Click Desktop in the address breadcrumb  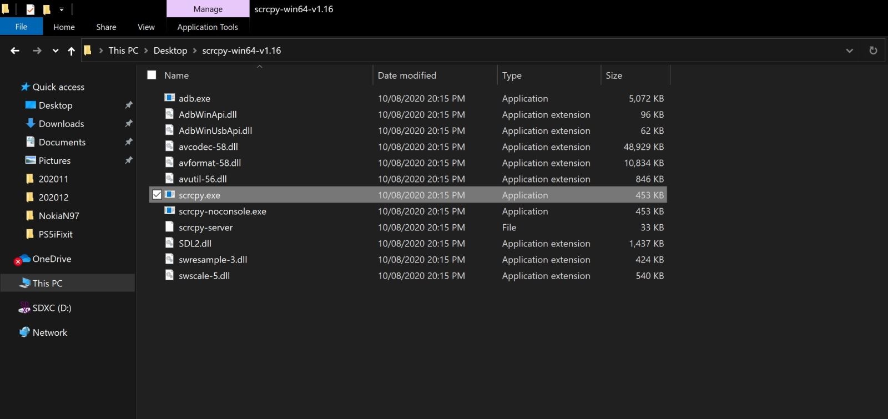[x=170, y=51]
